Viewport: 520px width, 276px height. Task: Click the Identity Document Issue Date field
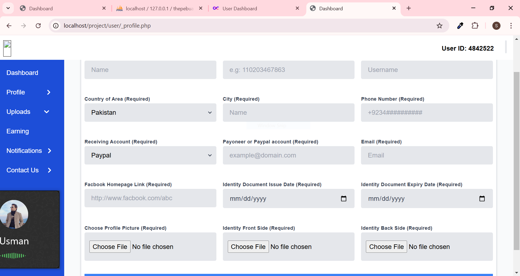tap(288, 199)
